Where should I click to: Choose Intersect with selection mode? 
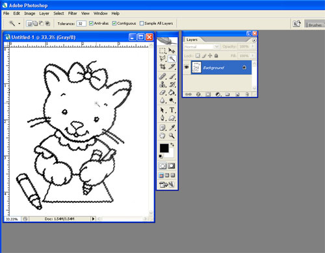47,23
